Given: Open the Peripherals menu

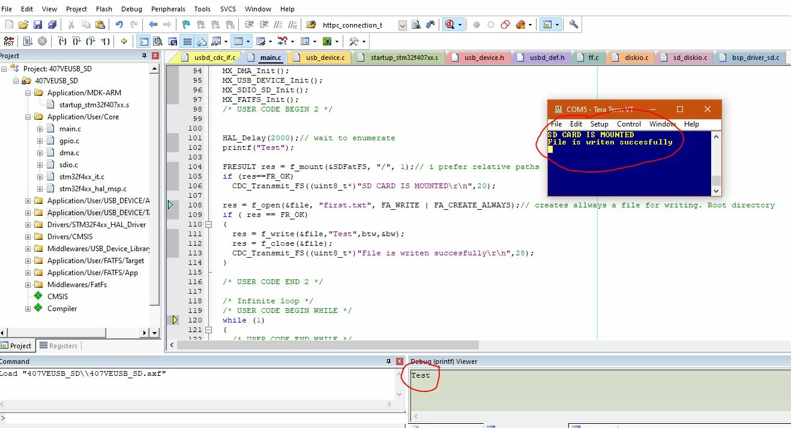Looking at the screenshot, I should (168, 9).
